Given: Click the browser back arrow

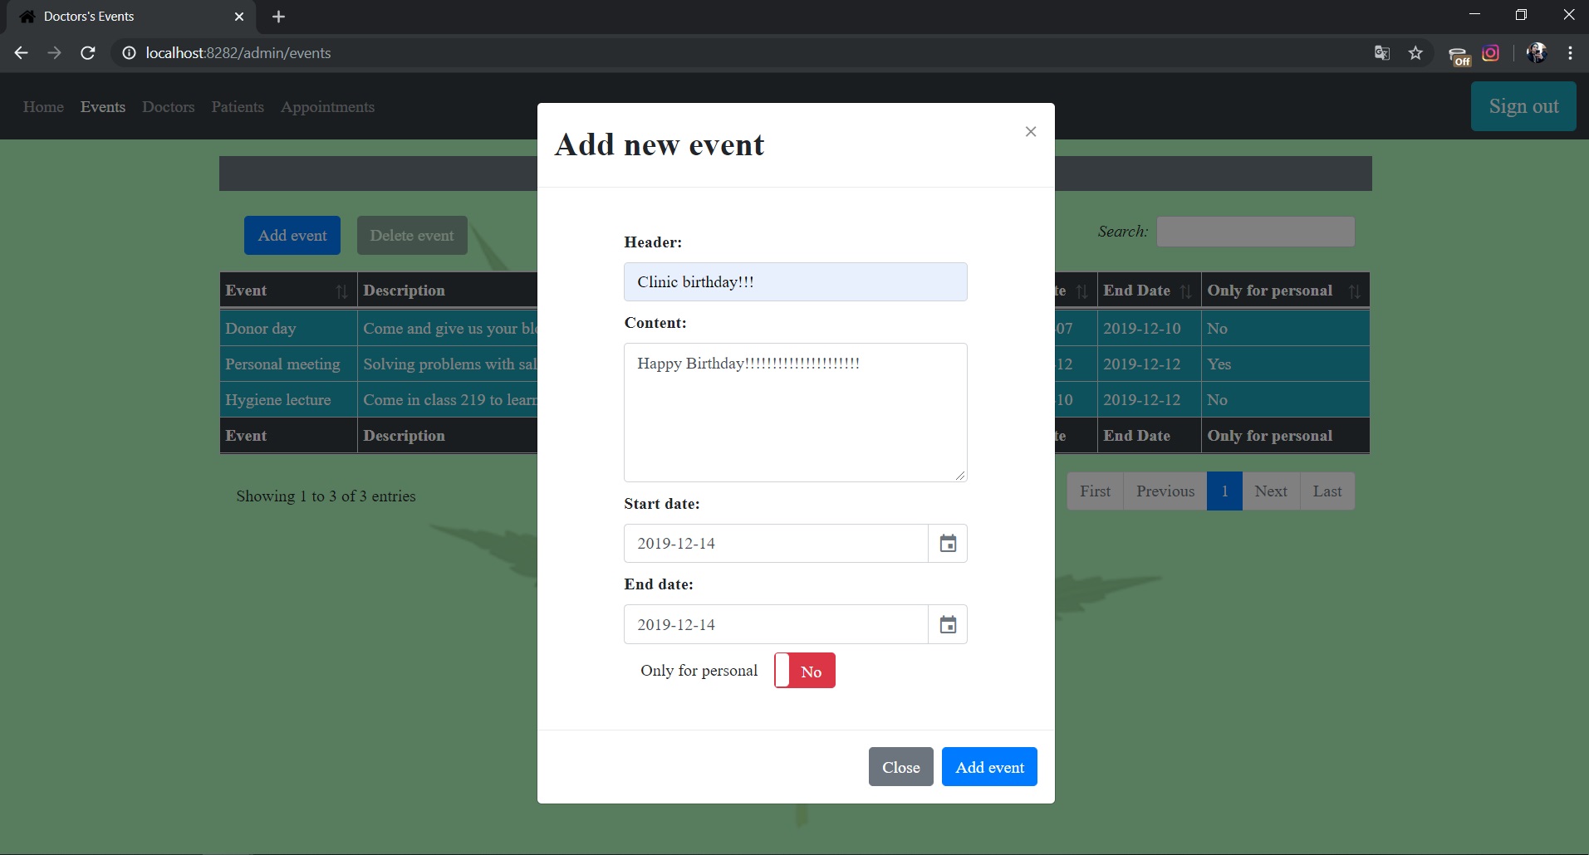Looking at the screenshot, I should tap(22, 53).
